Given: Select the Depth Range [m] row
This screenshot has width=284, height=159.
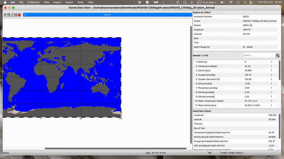Looking at the screenshot, I should [235, 47].
